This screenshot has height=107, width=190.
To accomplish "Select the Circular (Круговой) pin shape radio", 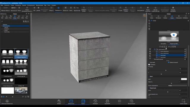I will coord(149,62).
